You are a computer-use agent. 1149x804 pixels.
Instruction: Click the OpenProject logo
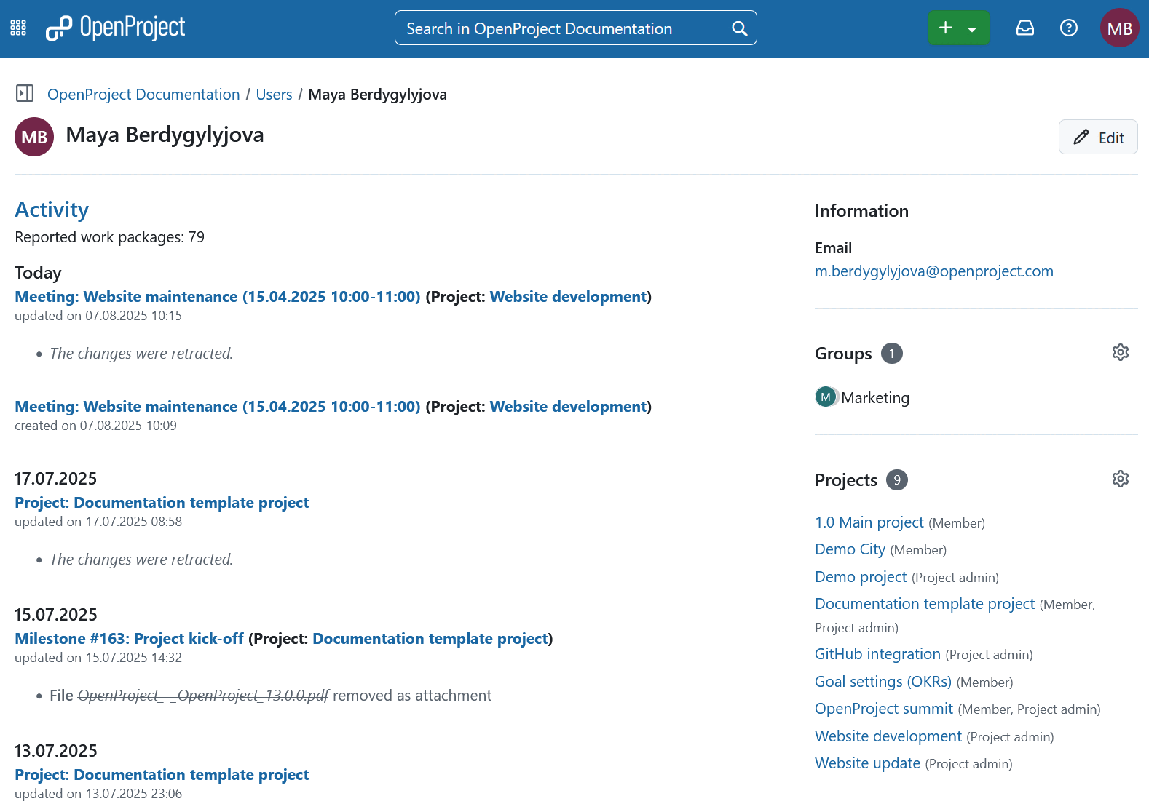[x=116, y=28]
